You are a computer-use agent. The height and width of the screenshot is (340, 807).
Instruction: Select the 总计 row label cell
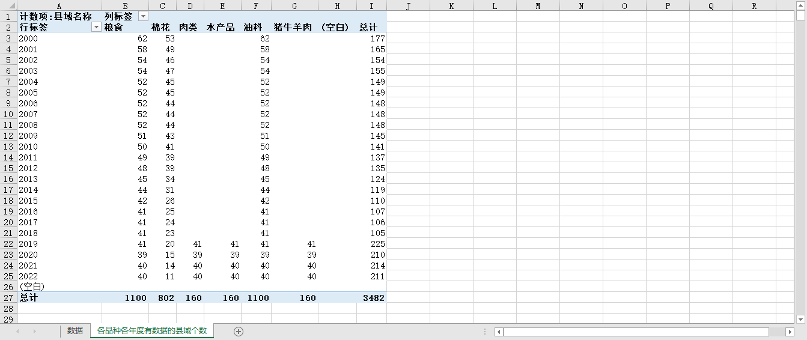point(59,297)
